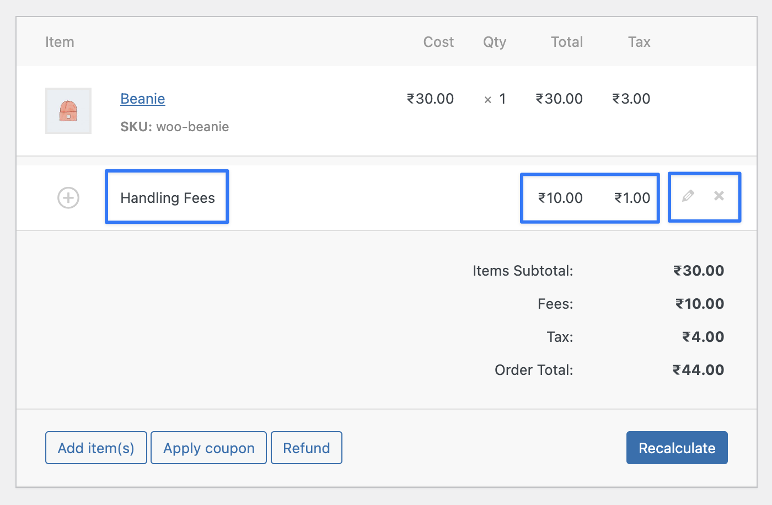Image resolution: width=772 pixels, height=505 pixels.
Task: Click the Cost column header
Action: tap(438, 42)
